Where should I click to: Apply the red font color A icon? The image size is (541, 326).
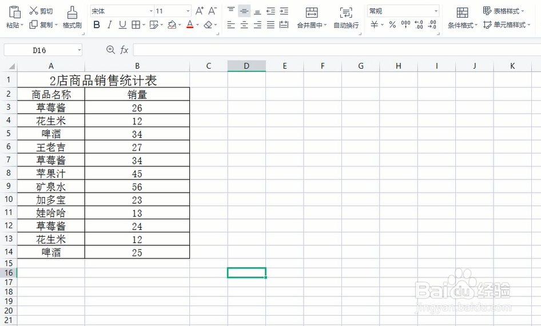point(190,25)
